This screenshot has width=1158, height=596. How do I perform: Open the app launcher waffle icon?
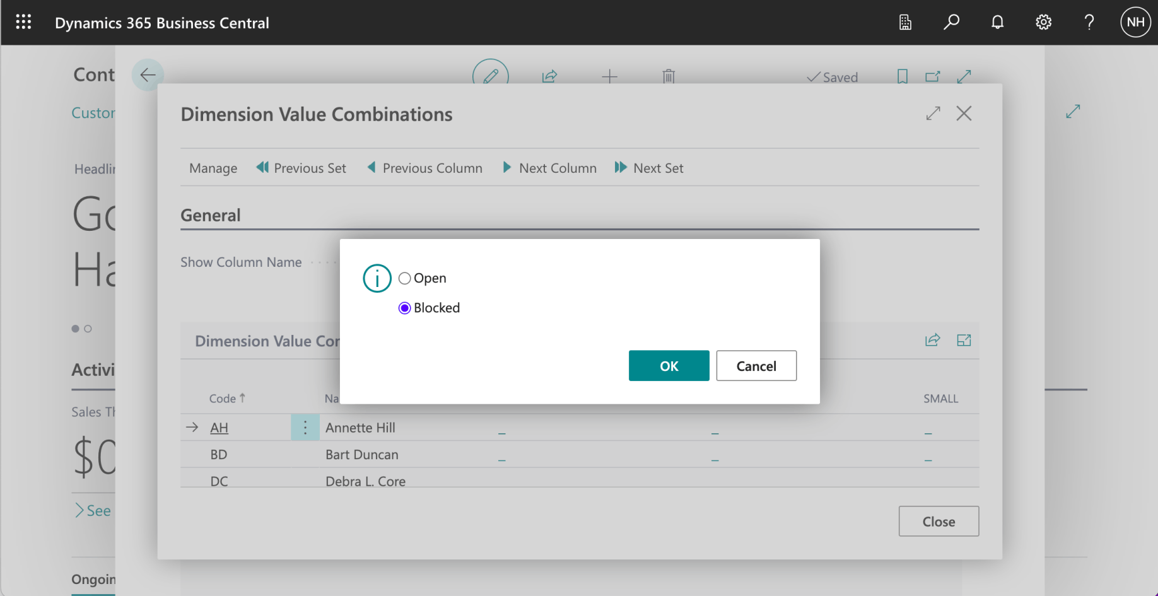[x=23, y=22]
